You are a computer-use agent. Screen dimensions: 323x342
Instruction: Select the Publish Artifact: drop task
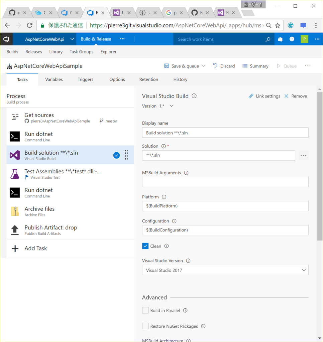[70, 230]
